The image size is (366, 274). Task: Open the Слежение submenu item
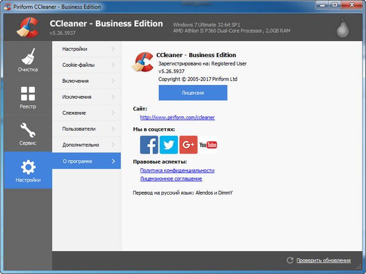point(86,113)
